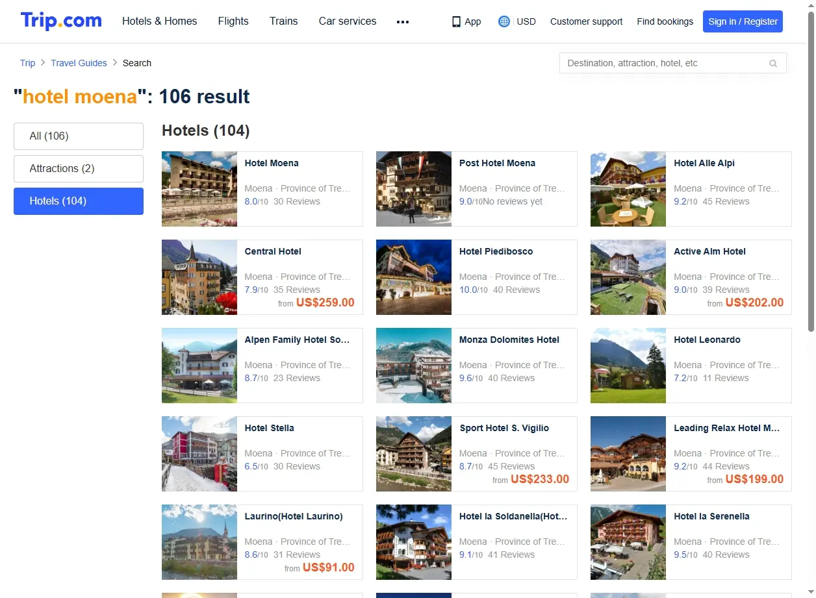The image size is (816, 598).
Task: Open Hotel Alle Alpi thumbnail
Action: coord(628,189)
